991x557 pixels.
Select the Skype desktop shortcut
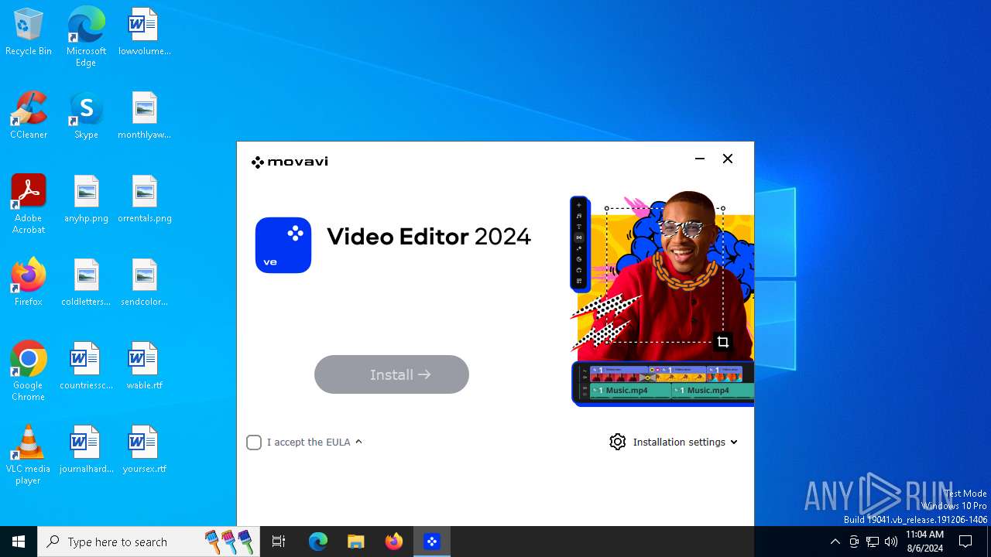86,116
